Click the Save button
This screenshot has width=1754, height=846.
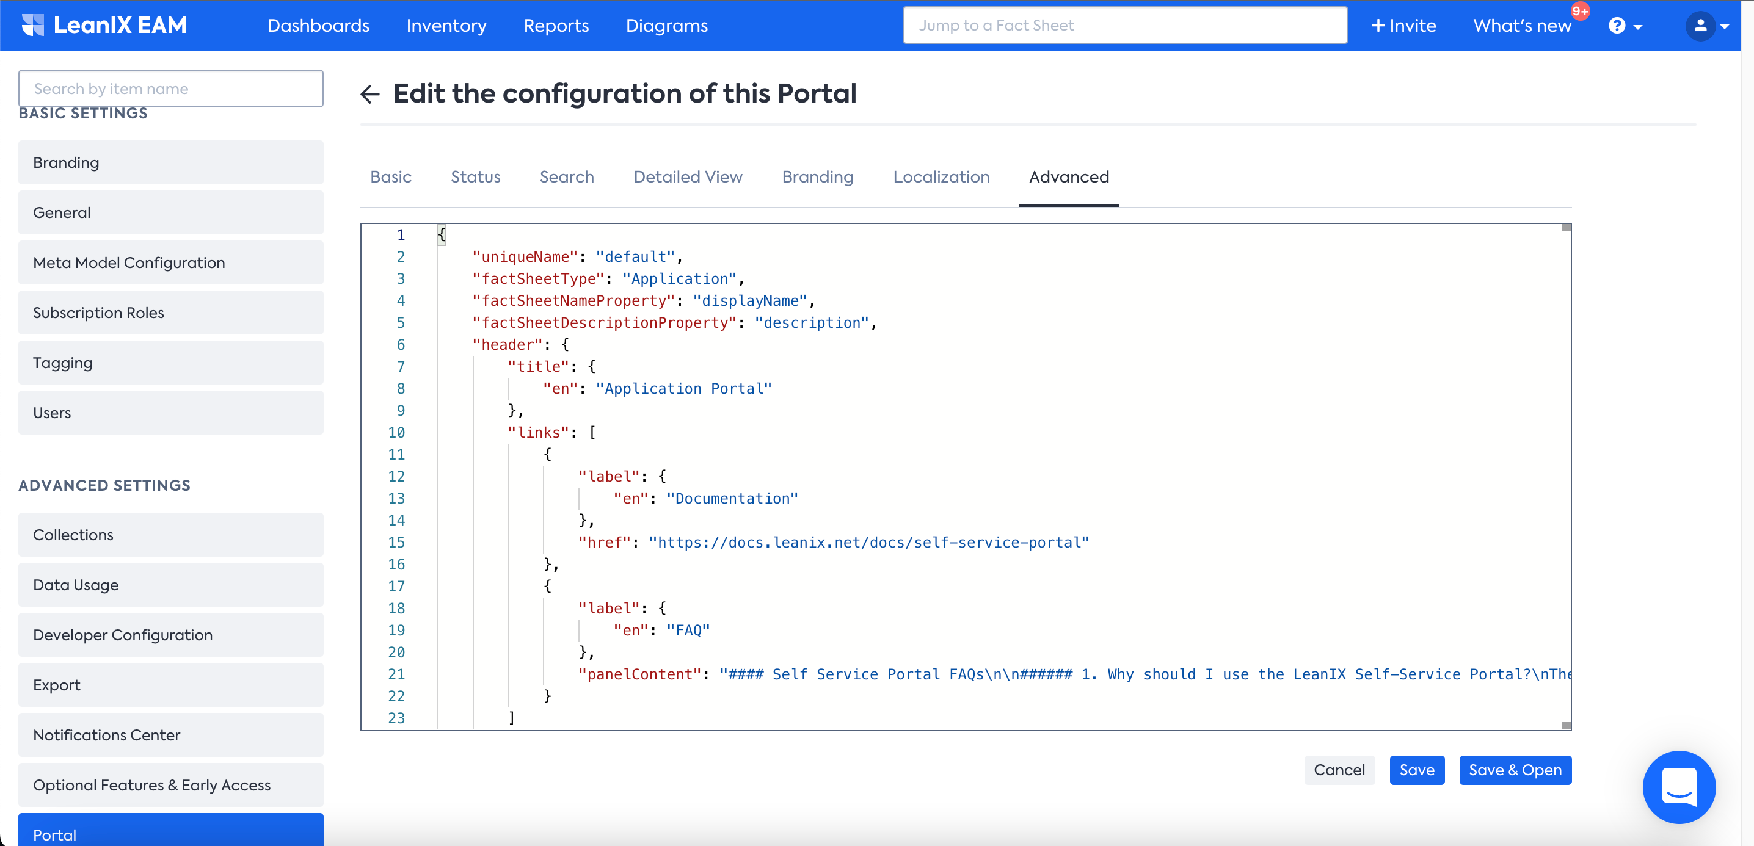[1416, 770]
